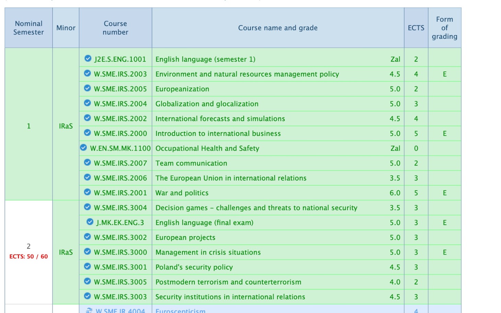Click the check icon for W.SME.IRS.3004
501x313 pixels.
click(x=88, y=207)
